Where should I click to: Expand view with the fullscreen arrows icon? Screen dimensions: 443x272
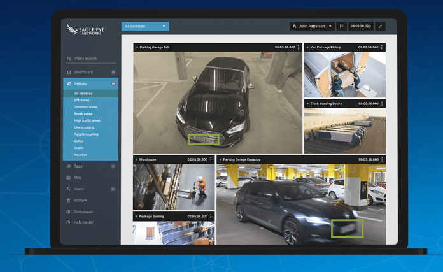pos(381,26)
